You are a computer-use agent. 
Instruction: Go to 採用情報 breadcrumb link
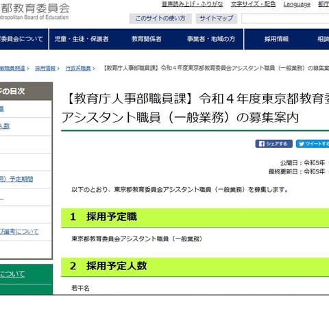coord(45,68)
